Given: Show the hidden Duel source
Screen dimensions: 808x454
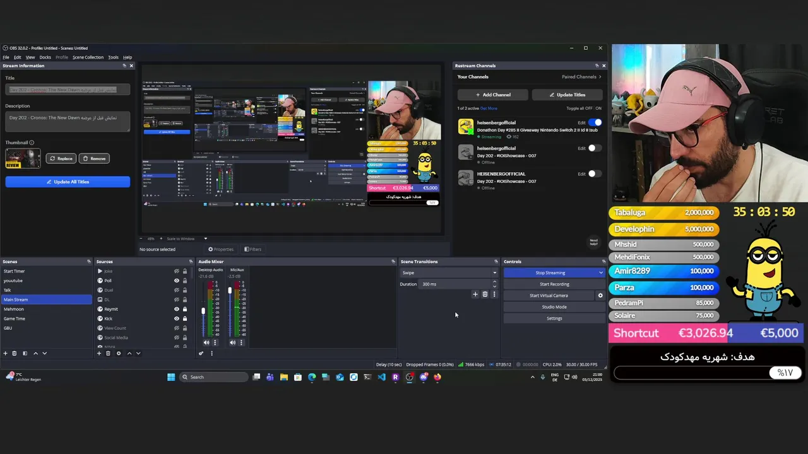Looking at the screenshot, I should coord(177,290).
